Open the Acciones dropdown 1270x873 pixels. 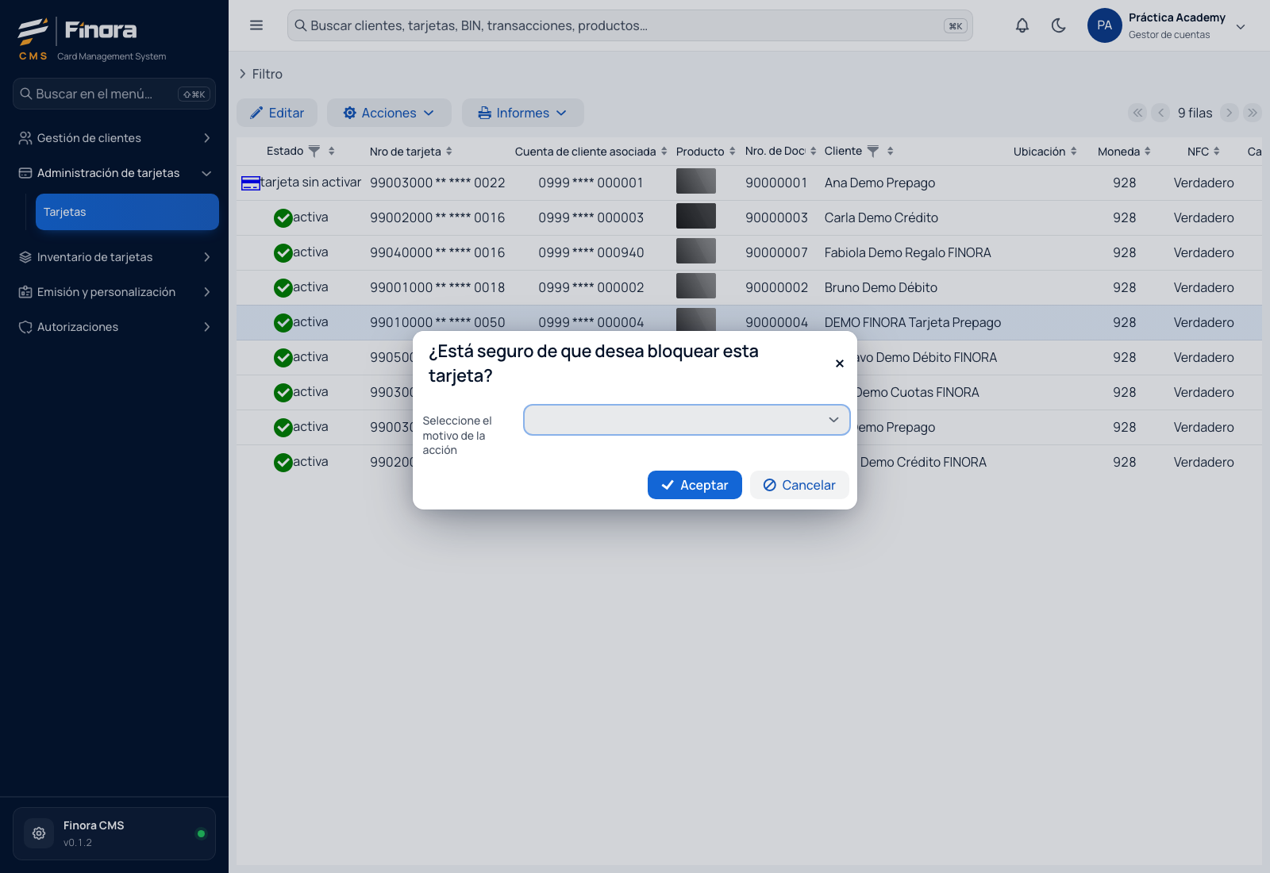[389, 113]
